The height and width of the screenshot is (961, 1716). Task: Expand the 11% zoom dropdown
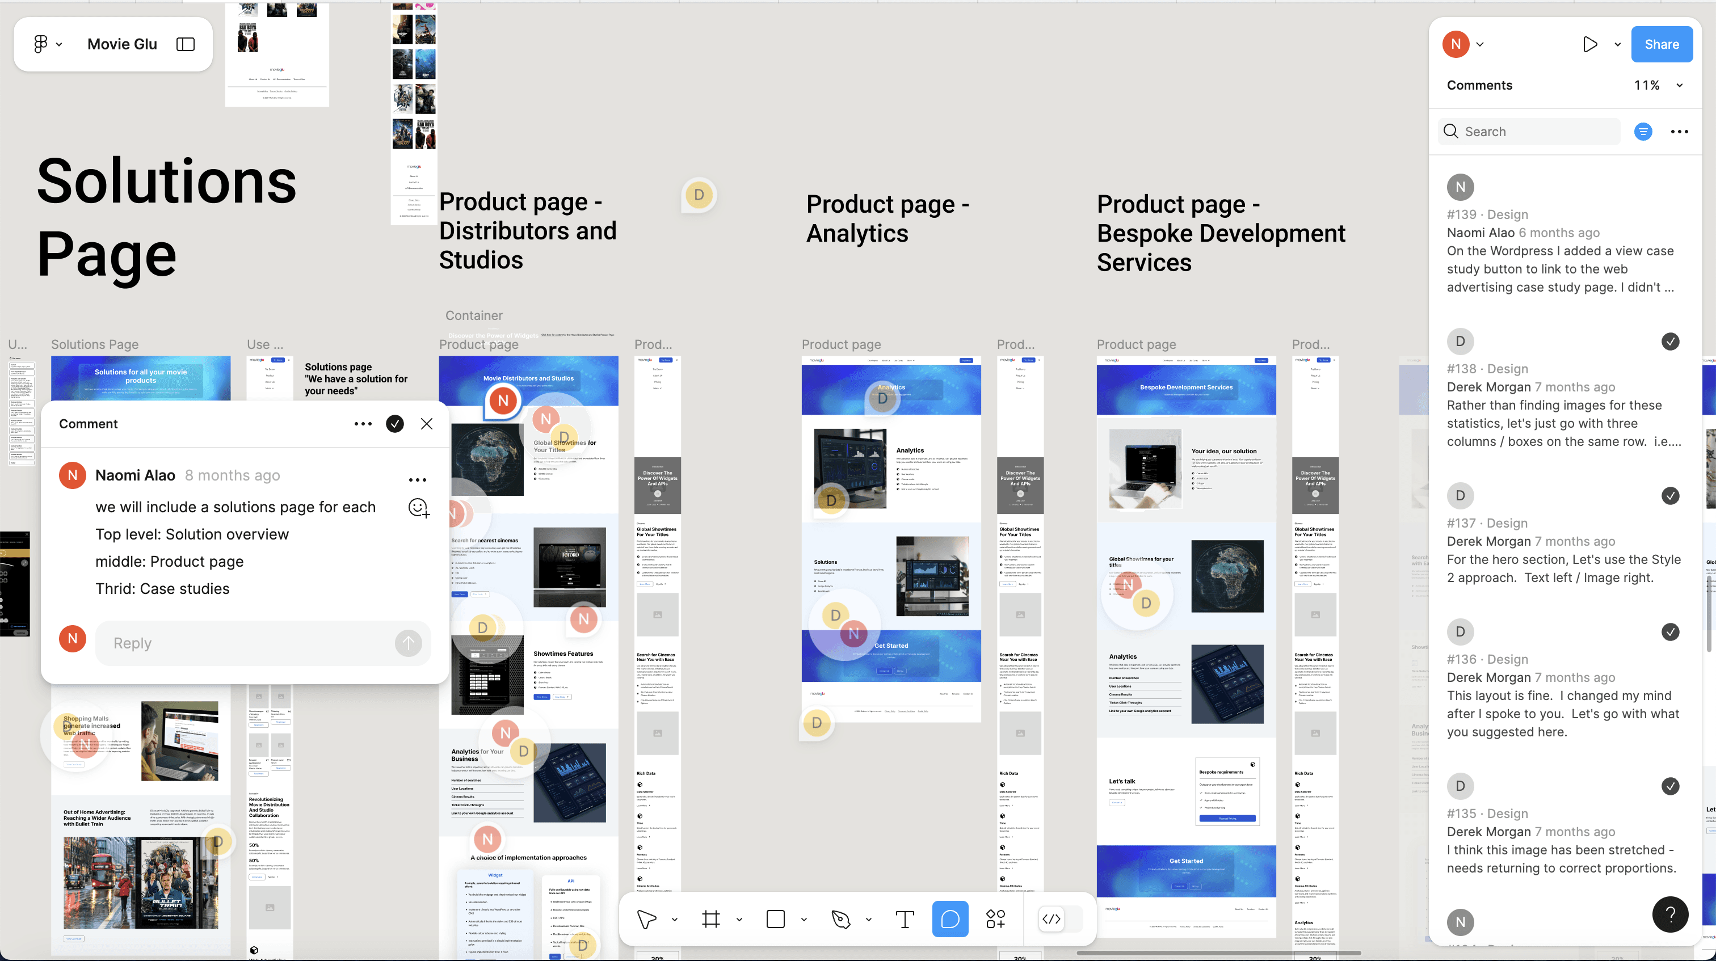(1679, 85)
